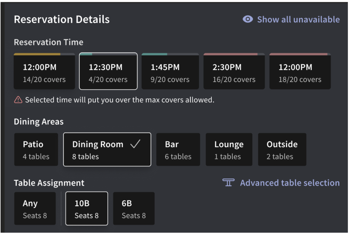Assign table 6B
The width and height of the screenshot is (349, 234).
[134, 208]
